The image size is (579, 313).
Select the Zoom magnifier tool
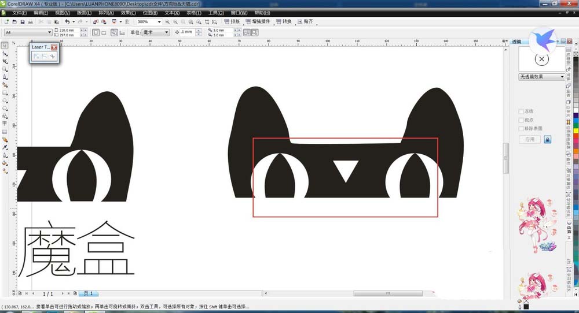pyautogui.click(x=5, y=69)
